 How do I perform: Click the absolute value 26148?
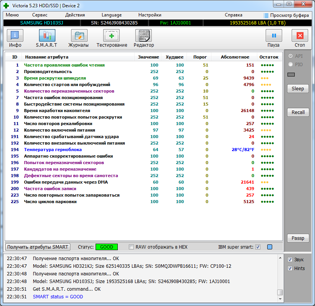(247, 111)
